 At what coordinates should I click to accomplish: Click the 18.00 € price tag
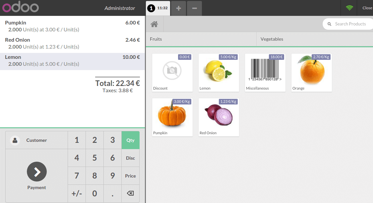pos(277,57)
